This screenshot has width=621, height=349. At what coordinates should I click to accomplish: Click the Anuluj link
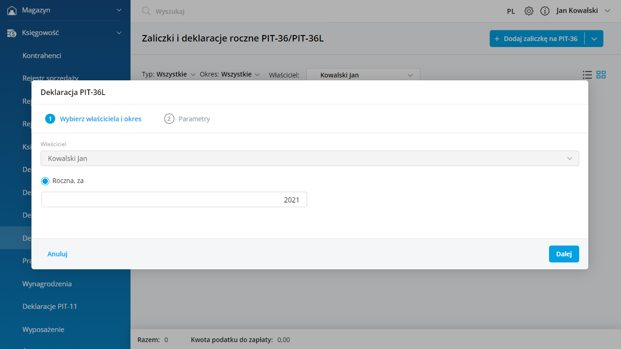click(x=58, y=254)
